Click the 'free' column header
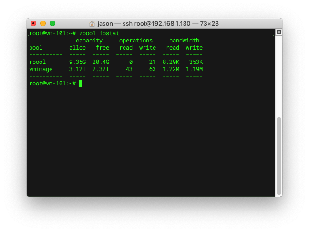 click(103, 48)
